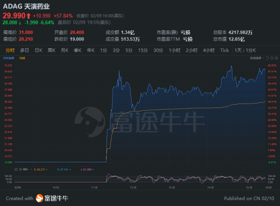280x206 pixels.
Task: Switch to the 月K monthly chart tab
Action: click(64, 50)
